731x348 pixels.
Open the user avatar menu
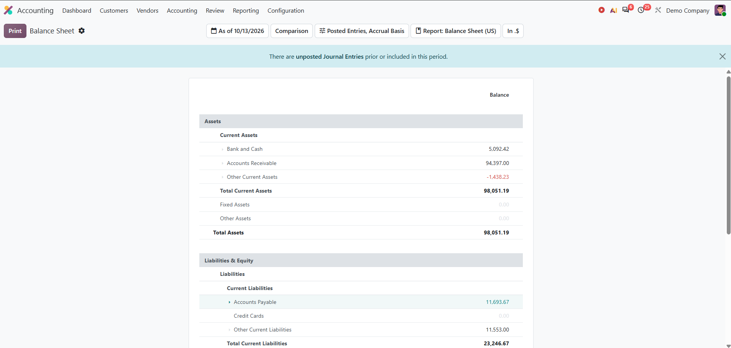pyautogui.click(x=720, y=10)
